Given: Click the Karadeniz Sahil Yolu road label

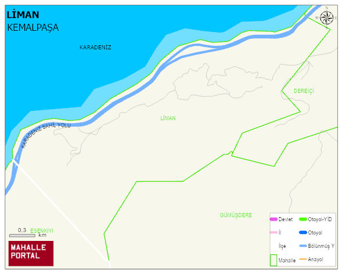Looking at the screenshot, I should click(45, 134).
